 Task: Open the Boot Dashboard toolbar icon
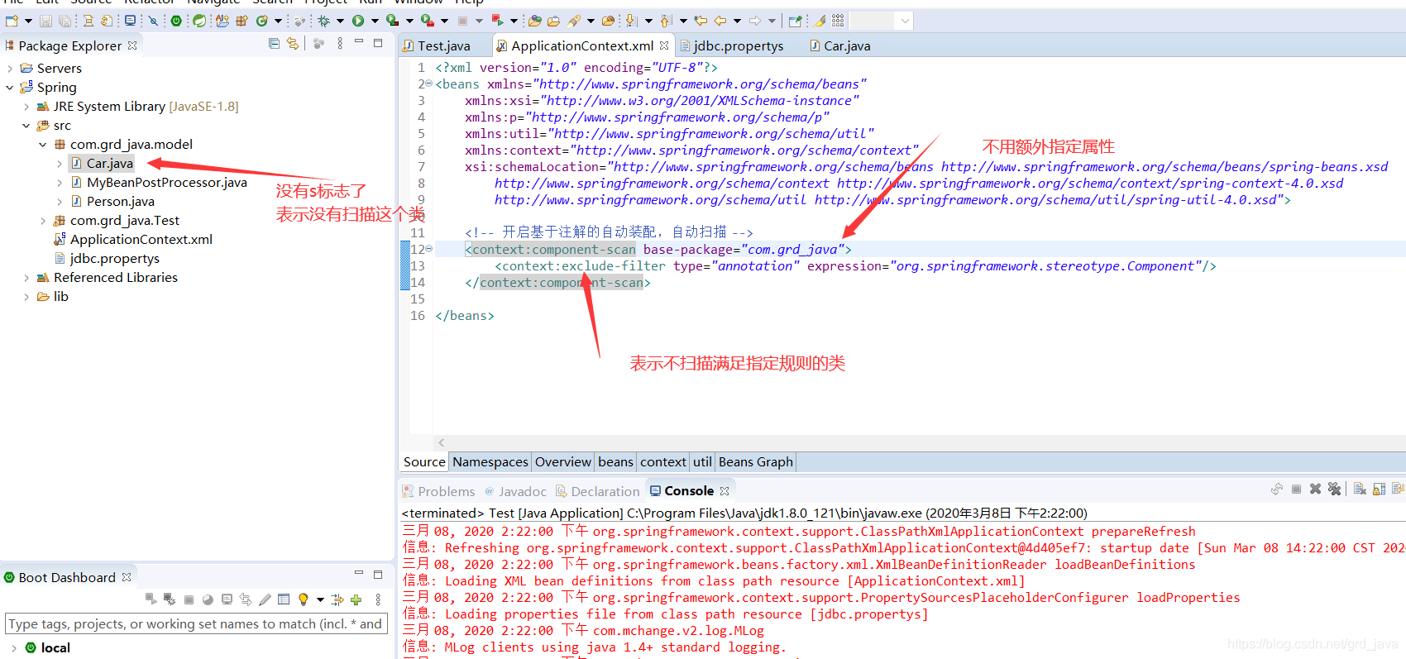[x=175, y=21]
